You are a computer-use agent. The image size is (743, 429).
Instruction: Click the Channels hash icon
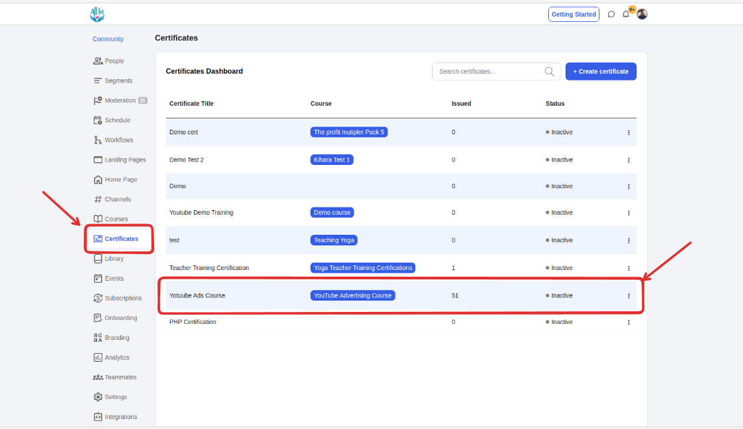[x=98, y=199]
